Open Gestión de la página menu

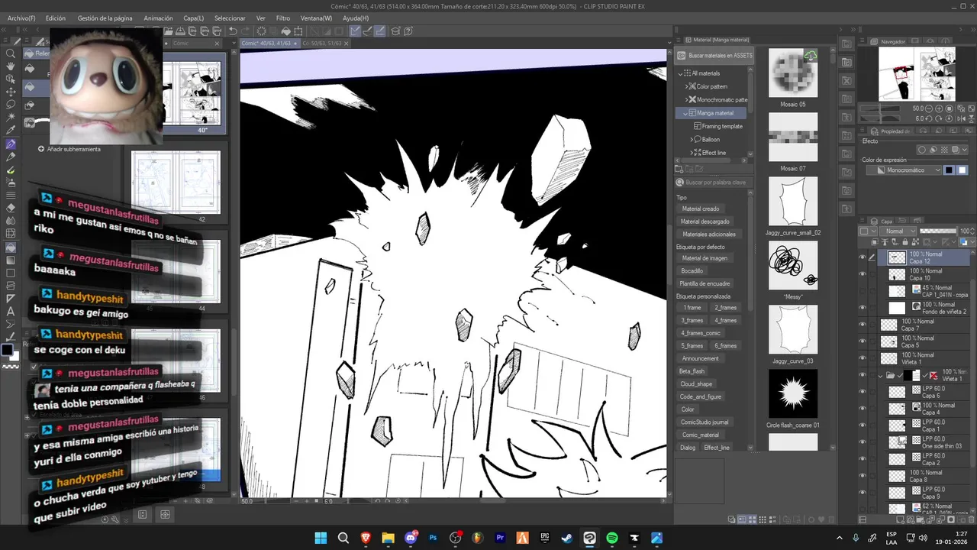tap(105, 18)
